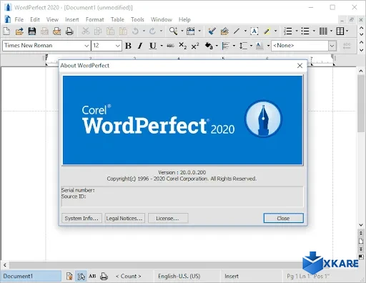This screenshot has width=366, height=283.
Task: Click the < Count > word count field
Action: tap(128, 277)
